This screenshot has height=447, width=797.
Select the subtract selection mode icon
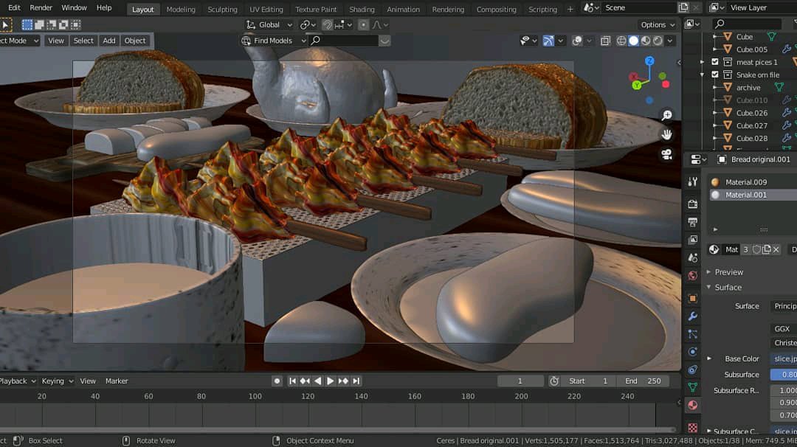pos(52,24)
